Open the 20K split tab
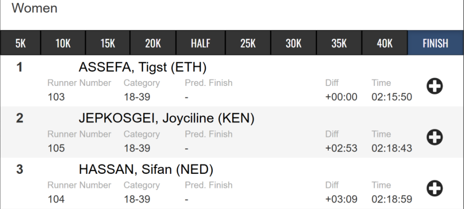The image size is (464, 209). pyautogui.click(x=153, y=43)
